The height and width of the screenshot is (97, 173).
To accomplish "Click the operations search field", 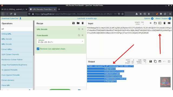I will coord(17,29).
